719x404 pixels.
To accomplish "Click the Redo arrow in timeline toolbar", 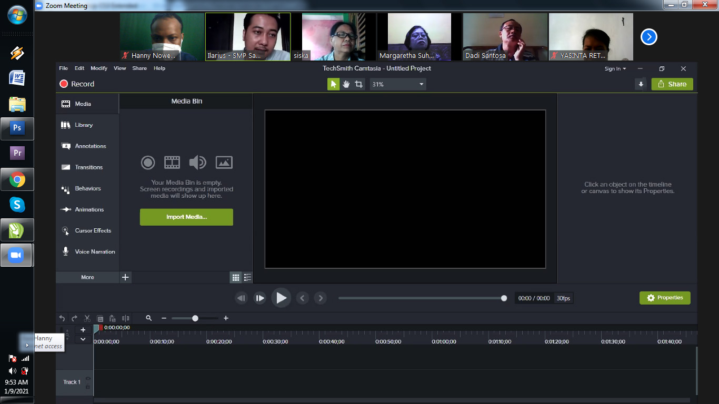I will (x=74, y=318).
